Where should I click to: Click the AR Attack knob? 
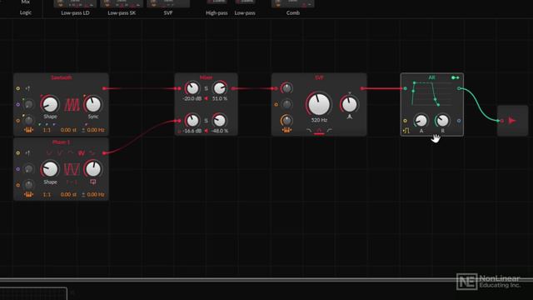(421, 120)
